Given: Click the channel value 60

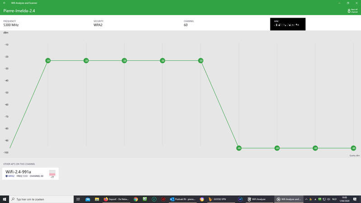Looking at the screenshot, I should (x=185, y=25).
